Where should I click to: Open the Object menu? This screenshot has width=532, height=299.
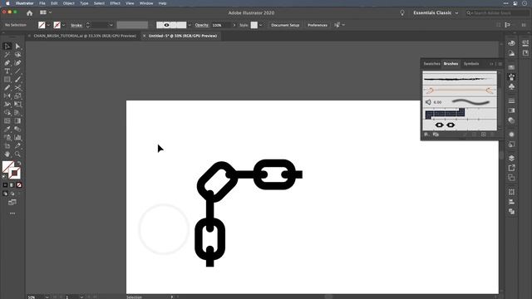(68, 3)
